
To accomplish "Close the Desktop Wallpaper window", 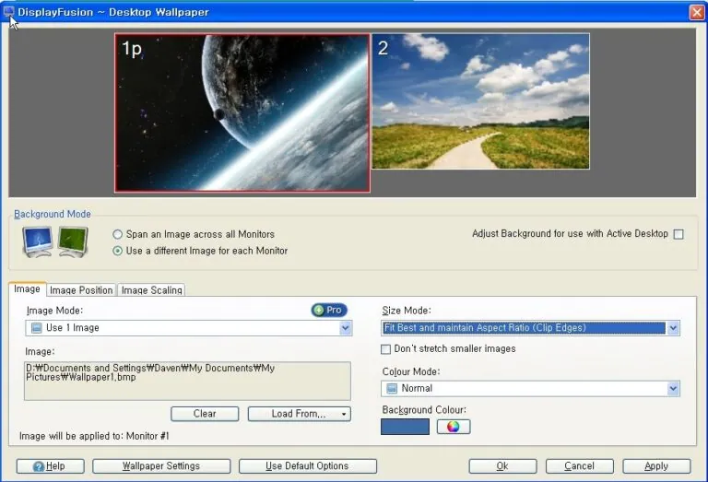I will 697,12.
